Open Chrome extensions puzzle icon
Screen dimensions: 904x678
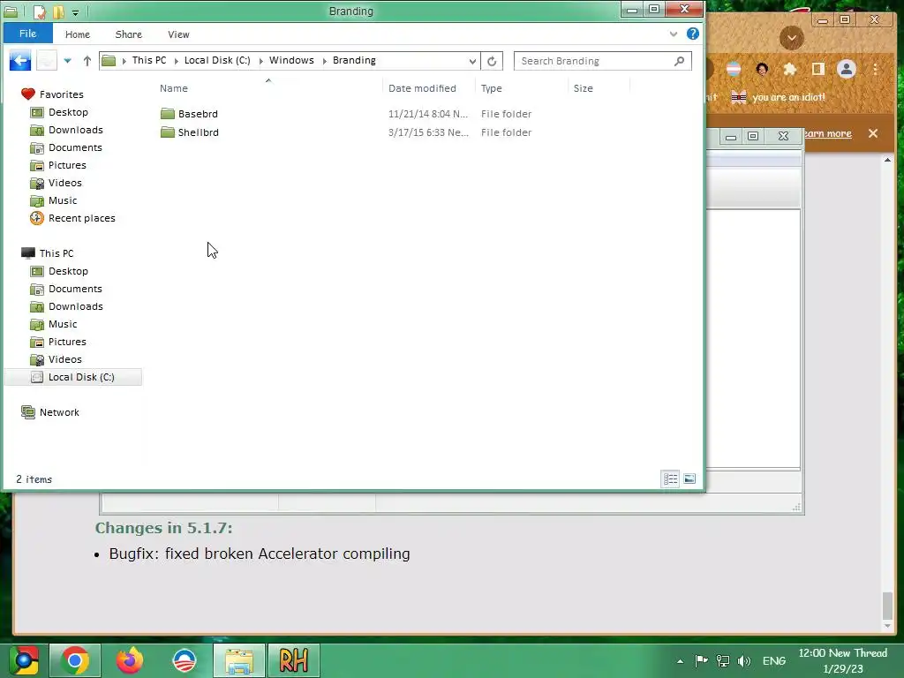790,70
